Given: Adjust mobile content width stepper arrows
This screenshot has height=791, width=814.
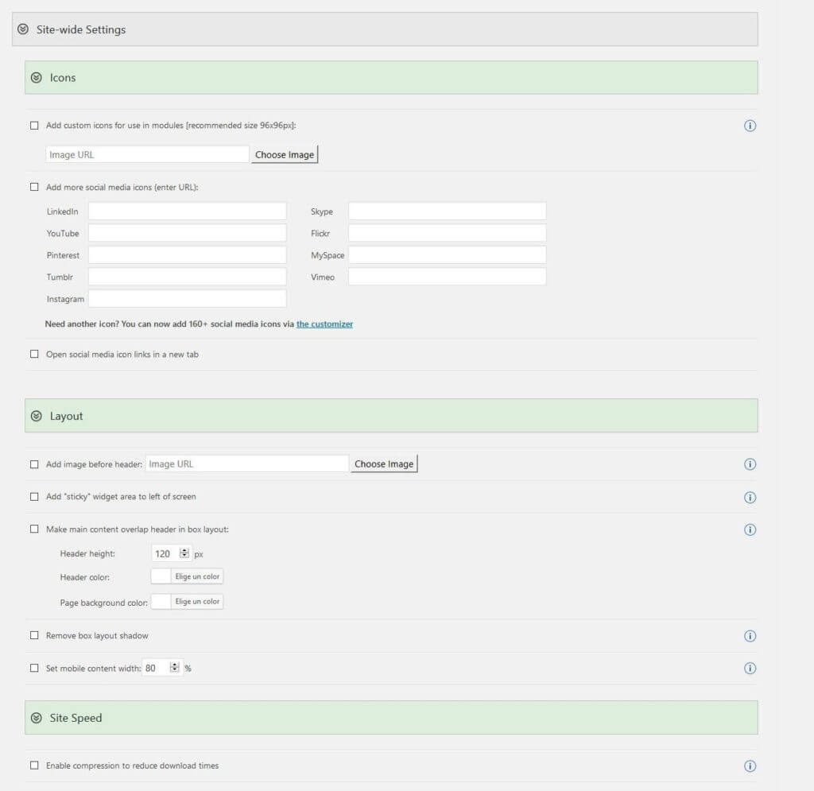Looking at the screenshot, I should (x=174, y=668).
